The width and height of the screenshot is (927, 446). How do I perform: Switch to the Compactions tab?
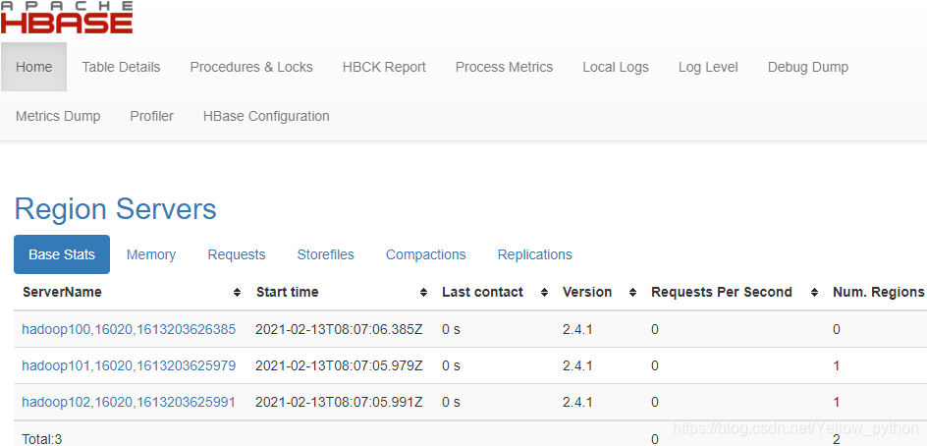(425, 254)
